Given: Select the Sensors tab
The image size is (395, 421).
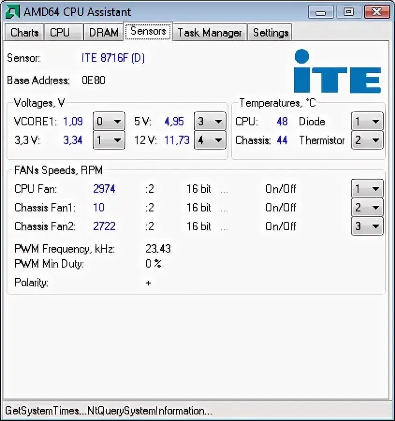Looking at the screenshot, I should coord(148,31).
